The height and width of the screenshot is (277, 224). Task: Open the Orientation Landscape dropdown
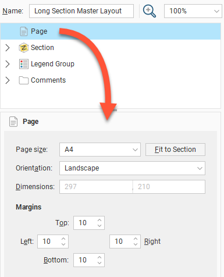coord(132,168)
